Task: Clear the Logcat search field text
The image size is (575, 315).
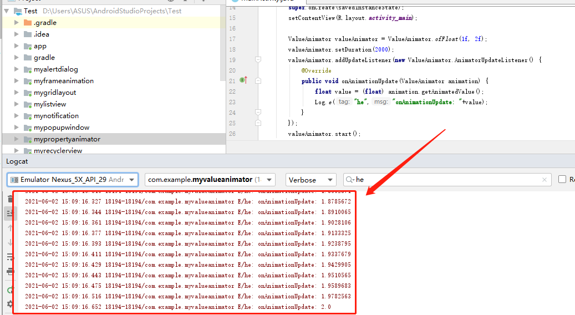Action: tap(544, 180)
